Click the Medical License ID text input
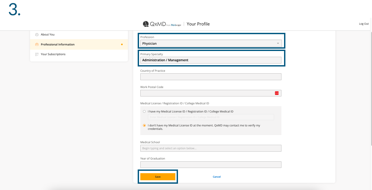 pos(211,117)
